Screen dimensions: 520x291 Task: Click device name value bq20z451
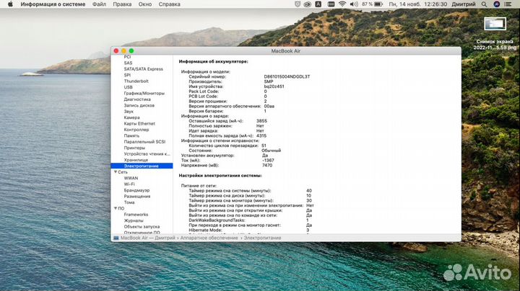pos(274,86)
